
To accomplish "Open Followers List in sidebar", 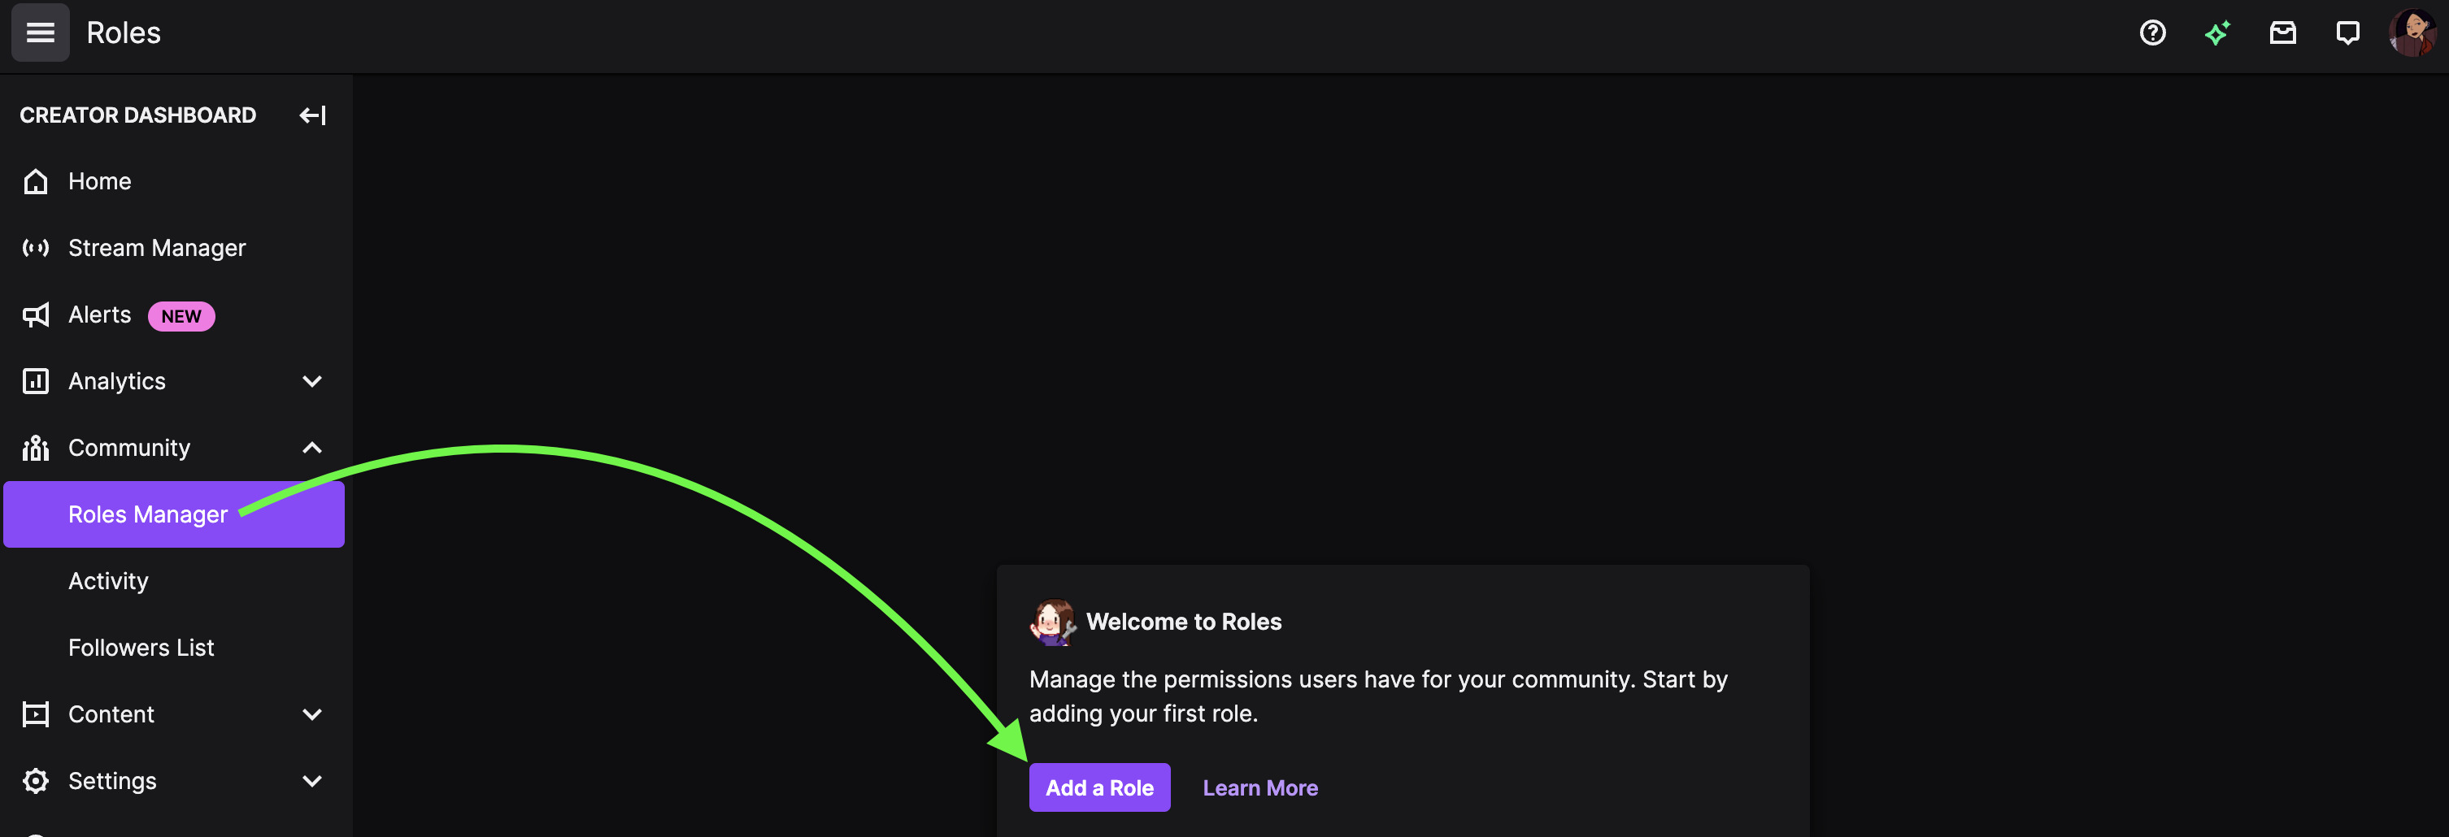I will [x=141, y=648].
